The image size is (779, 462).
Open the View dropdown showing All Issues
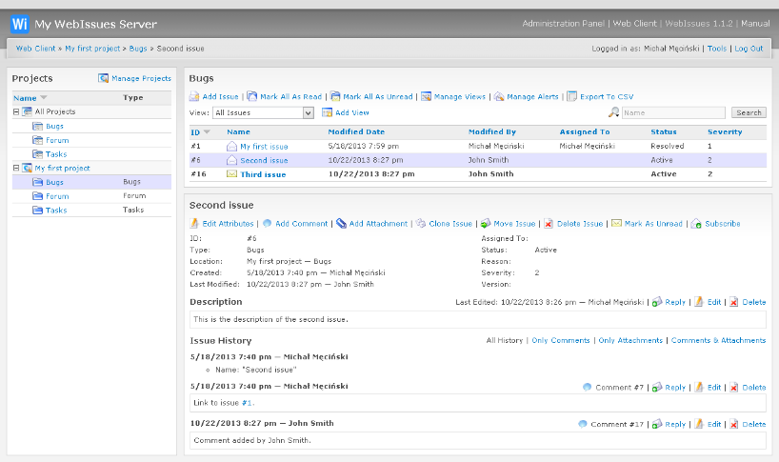point(263,112)
